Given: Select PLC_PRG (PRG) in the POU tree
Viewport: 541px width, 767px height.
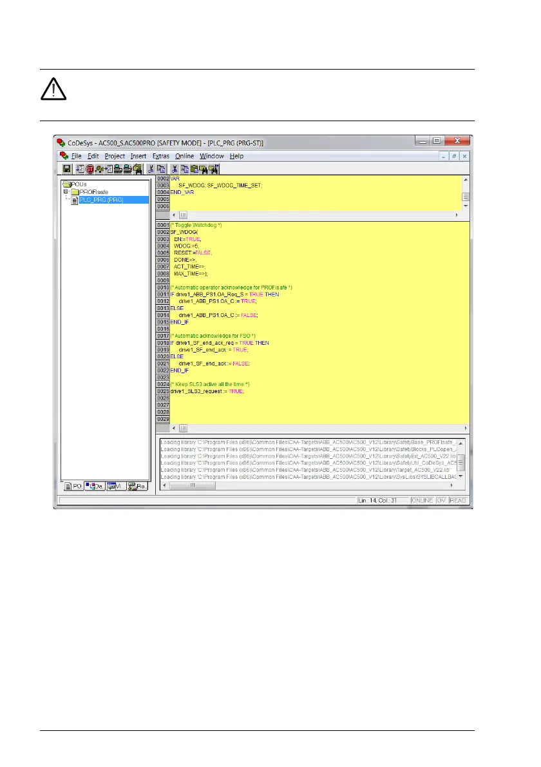Looking at the screenshot, I should coord(101,200).
